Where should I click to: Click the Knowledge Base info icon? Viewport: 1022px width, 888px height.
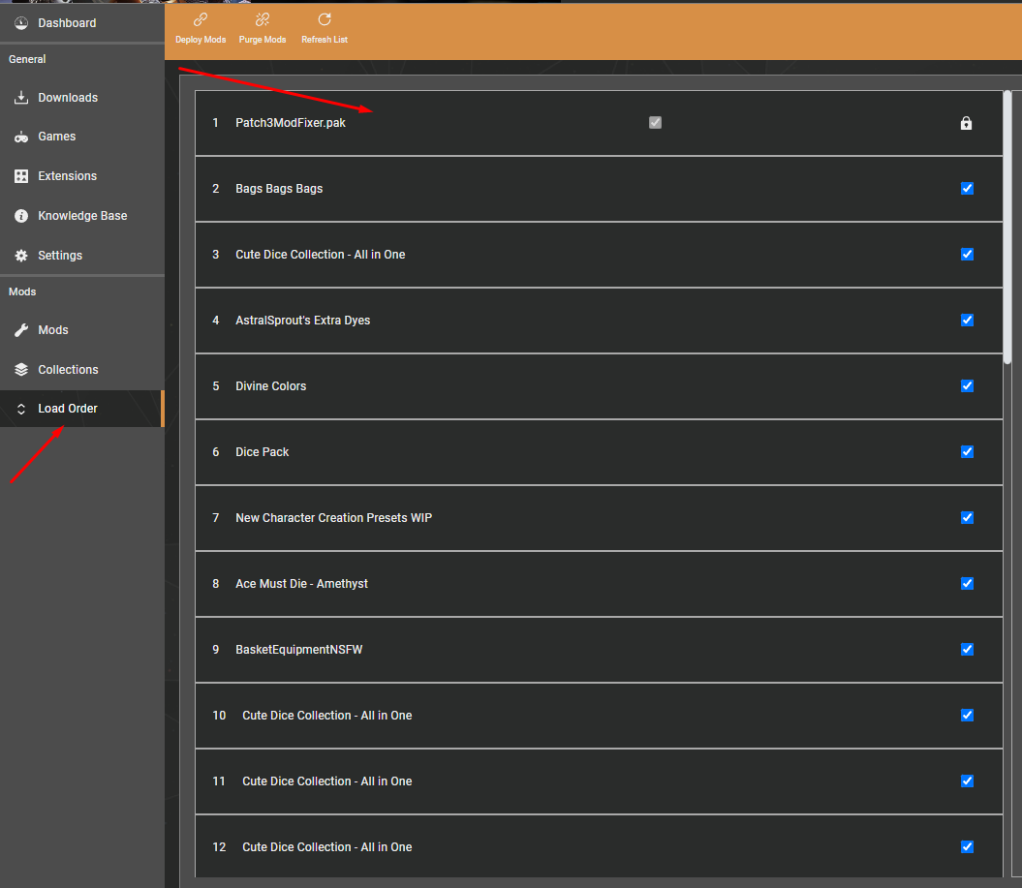pos(21,216)
